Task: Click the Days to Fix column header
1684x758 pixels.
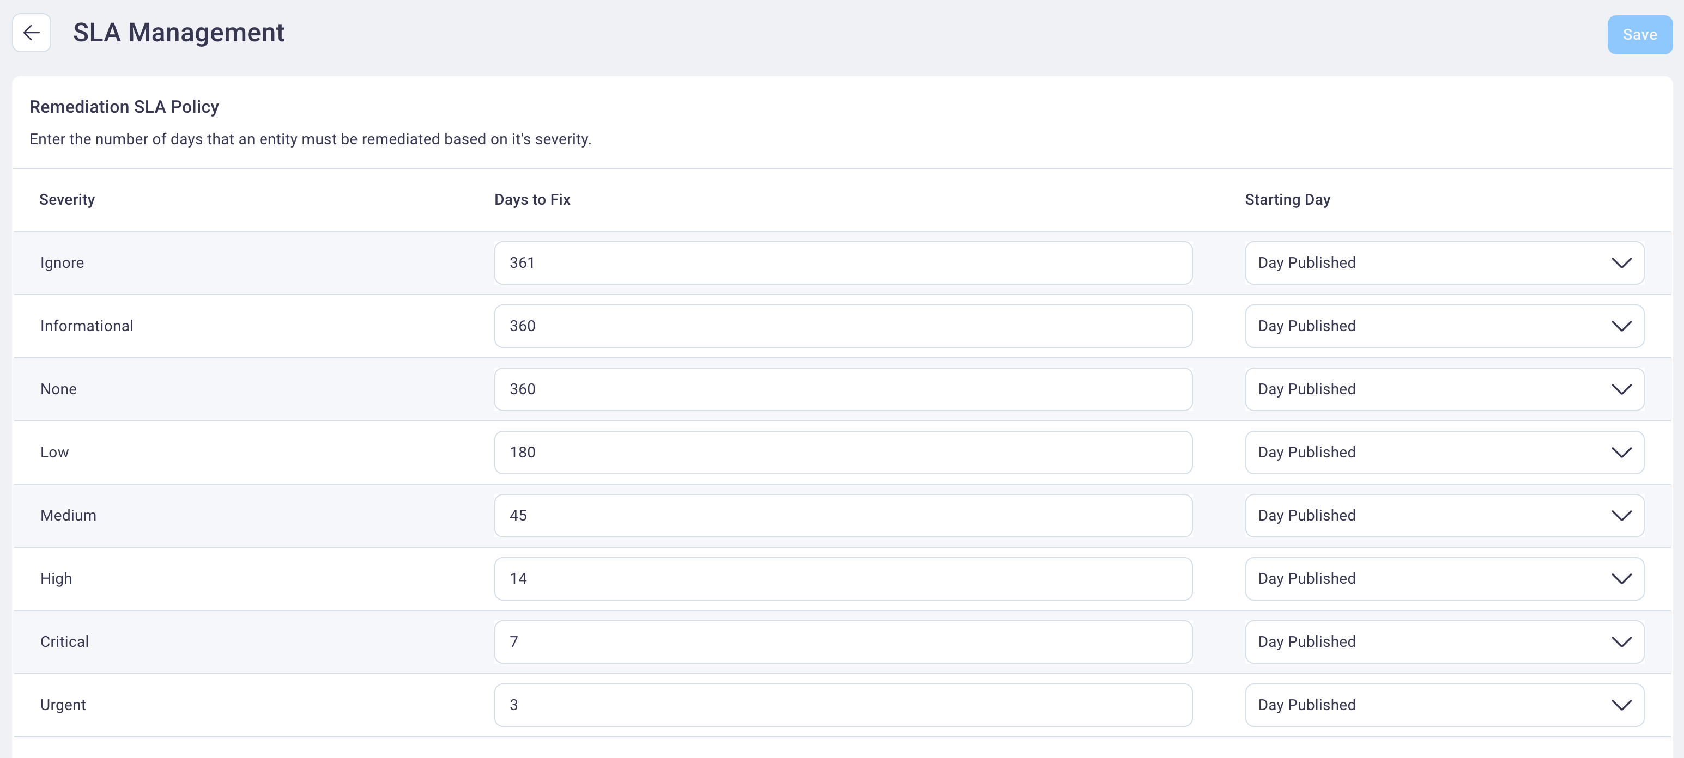Action: [531, 199]
